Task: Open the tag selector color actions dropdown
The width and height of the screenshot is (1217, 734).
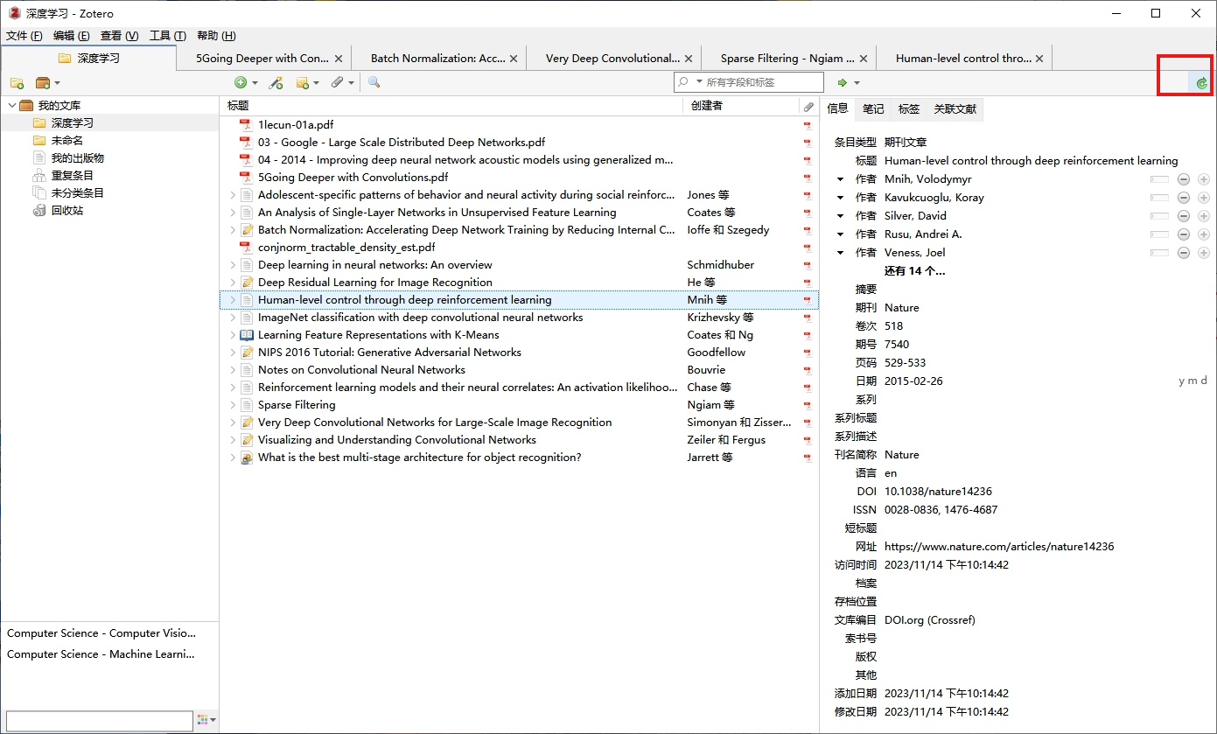Action: (x=207, y=720)
